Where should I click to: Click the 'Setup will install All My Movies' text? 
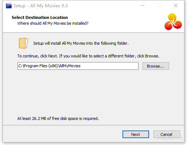[x=81, y=43]
